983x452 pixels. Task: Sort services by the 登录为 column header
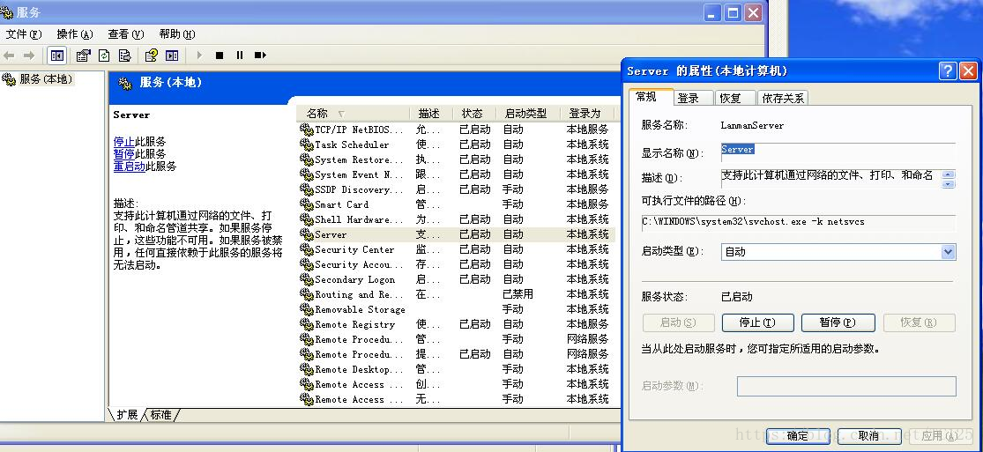[586, 114]
